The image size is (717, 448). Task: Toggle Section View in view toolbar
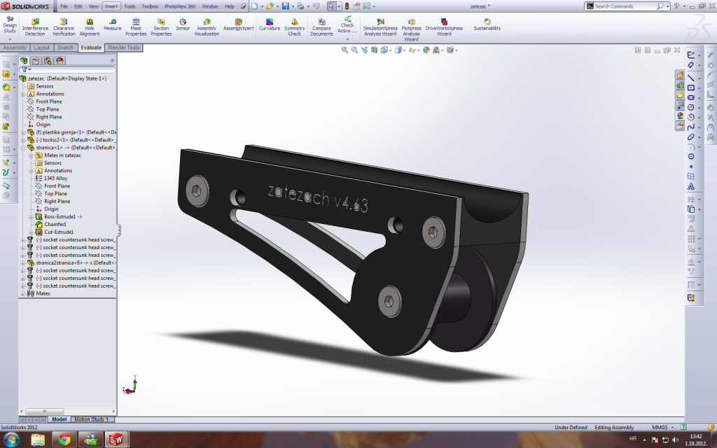click(374, 50)
